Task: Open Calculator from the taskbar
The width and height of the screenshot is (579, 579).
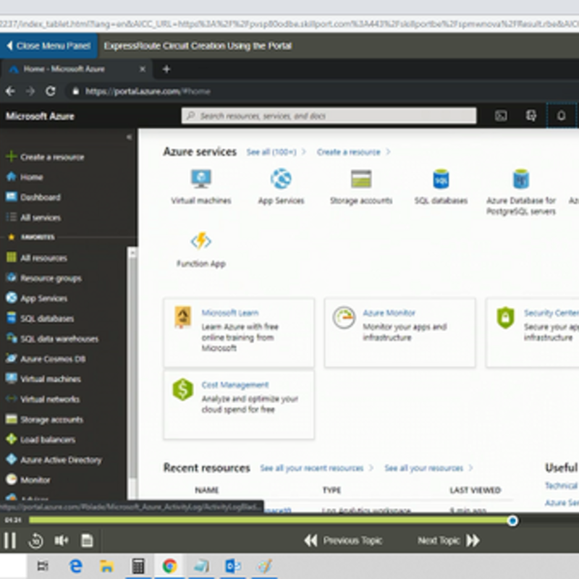Action: pyautogui.click(x=138, y=566)
